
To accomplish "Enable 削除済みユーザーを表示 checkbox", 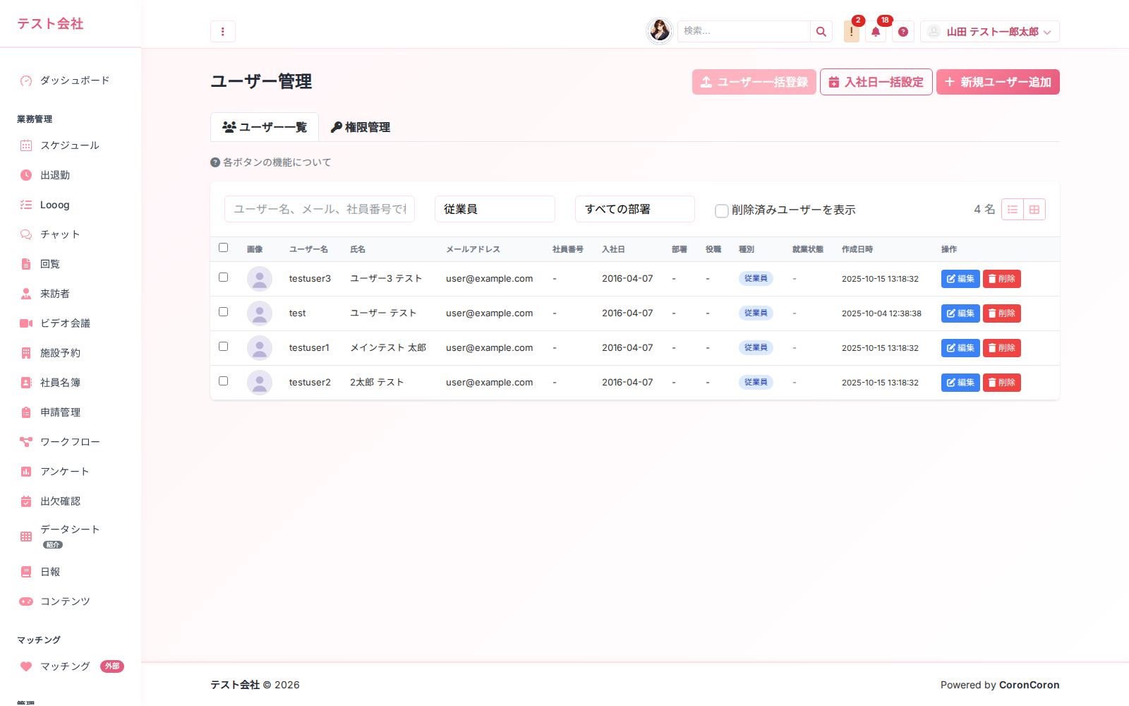I will click(721, 210).
